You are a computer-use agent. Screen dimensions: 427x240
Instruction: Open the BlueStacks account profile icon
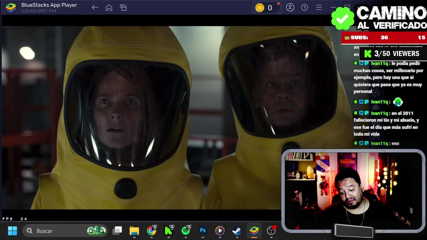coord(290,7)
